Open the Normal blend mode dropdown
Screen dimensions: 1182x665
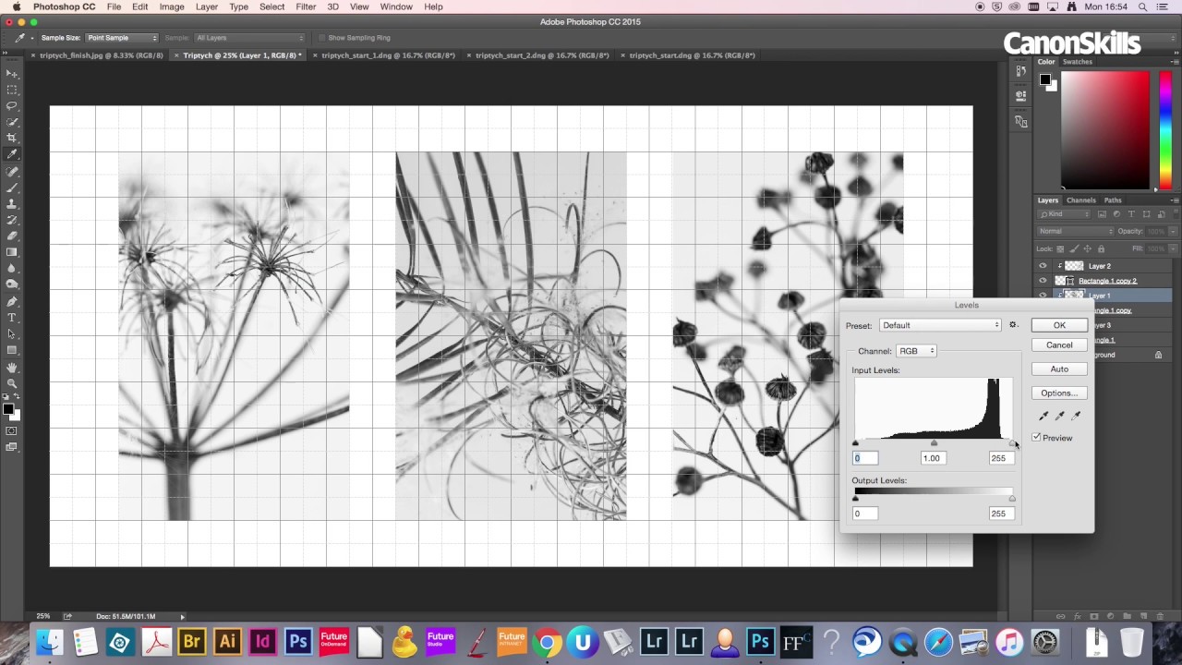(x=1076, y=231)
